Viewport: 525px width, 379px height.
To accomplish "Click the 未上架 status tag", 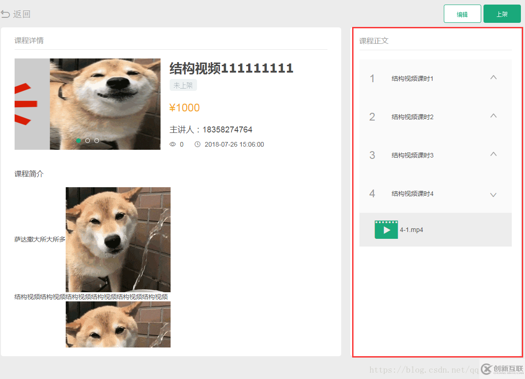I will 183,85.
